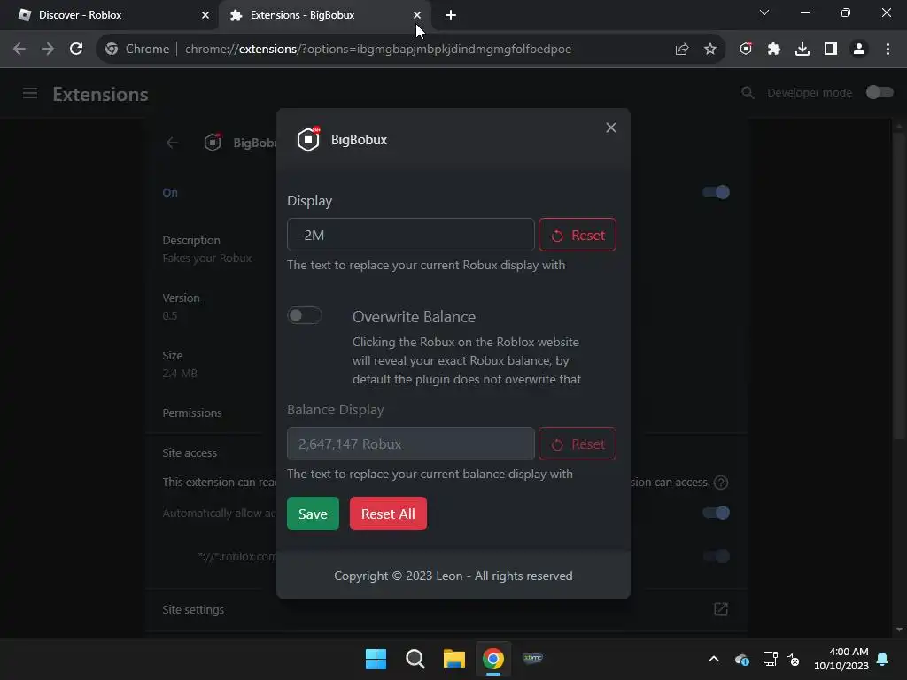Go forward in browser history
This screenshot has width=907, height=680.
[48, 49]
